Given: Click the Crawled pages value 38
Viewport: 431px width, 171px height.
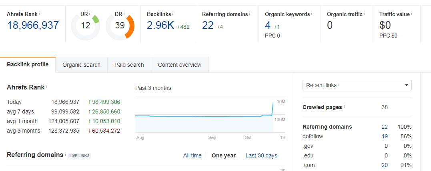Looking at the screenshot, I should (385, 107).
